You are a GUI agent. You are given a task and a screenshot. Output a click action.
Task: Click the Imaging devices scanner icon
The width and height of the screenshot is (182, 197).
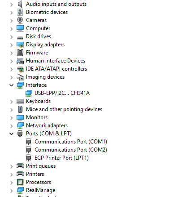[x=20, y=77]
